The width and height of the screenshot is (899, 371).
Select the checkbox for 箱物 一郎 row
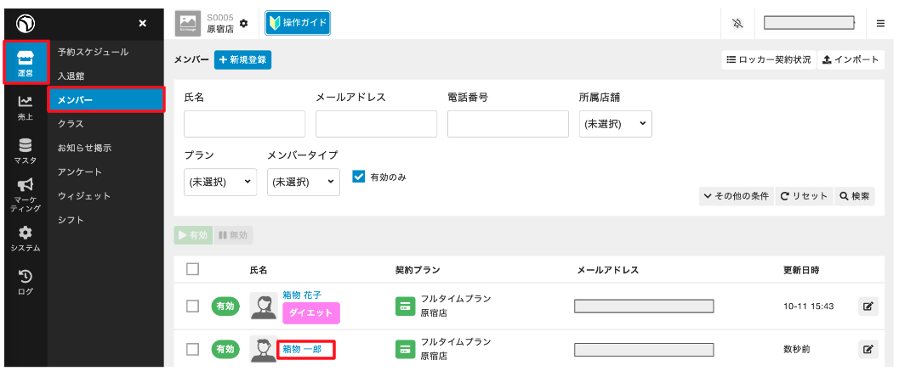point(192,349)
